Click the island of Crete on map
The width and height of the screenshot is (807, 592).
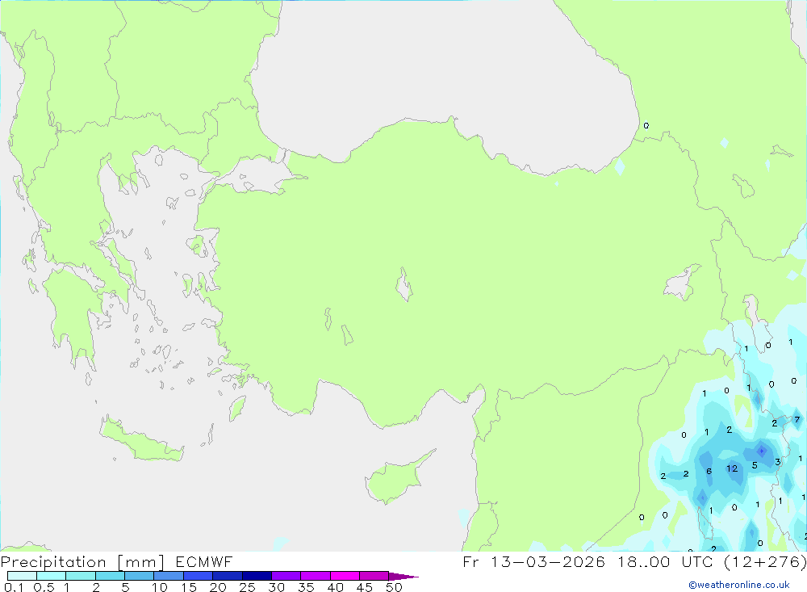[141, 440]
